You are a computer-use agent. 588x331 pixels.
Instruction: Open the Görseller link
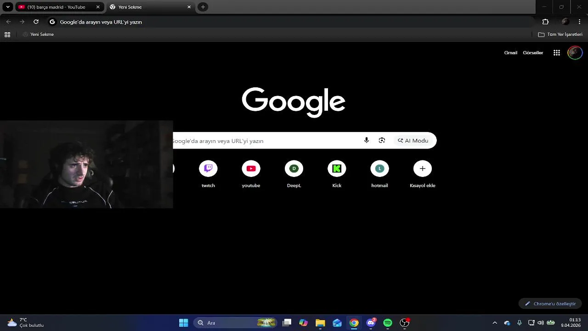click(533, 53)
